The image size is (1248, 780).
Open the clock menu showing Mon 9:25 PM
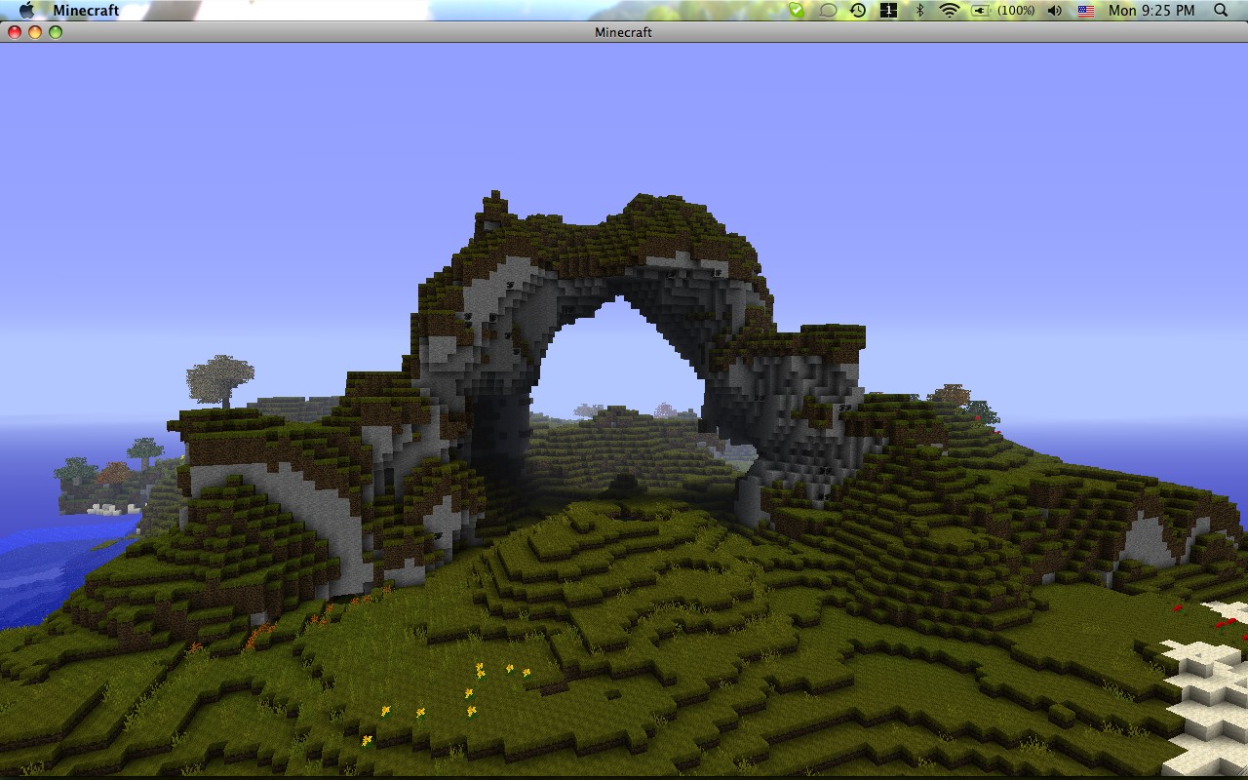point(1150,11)
